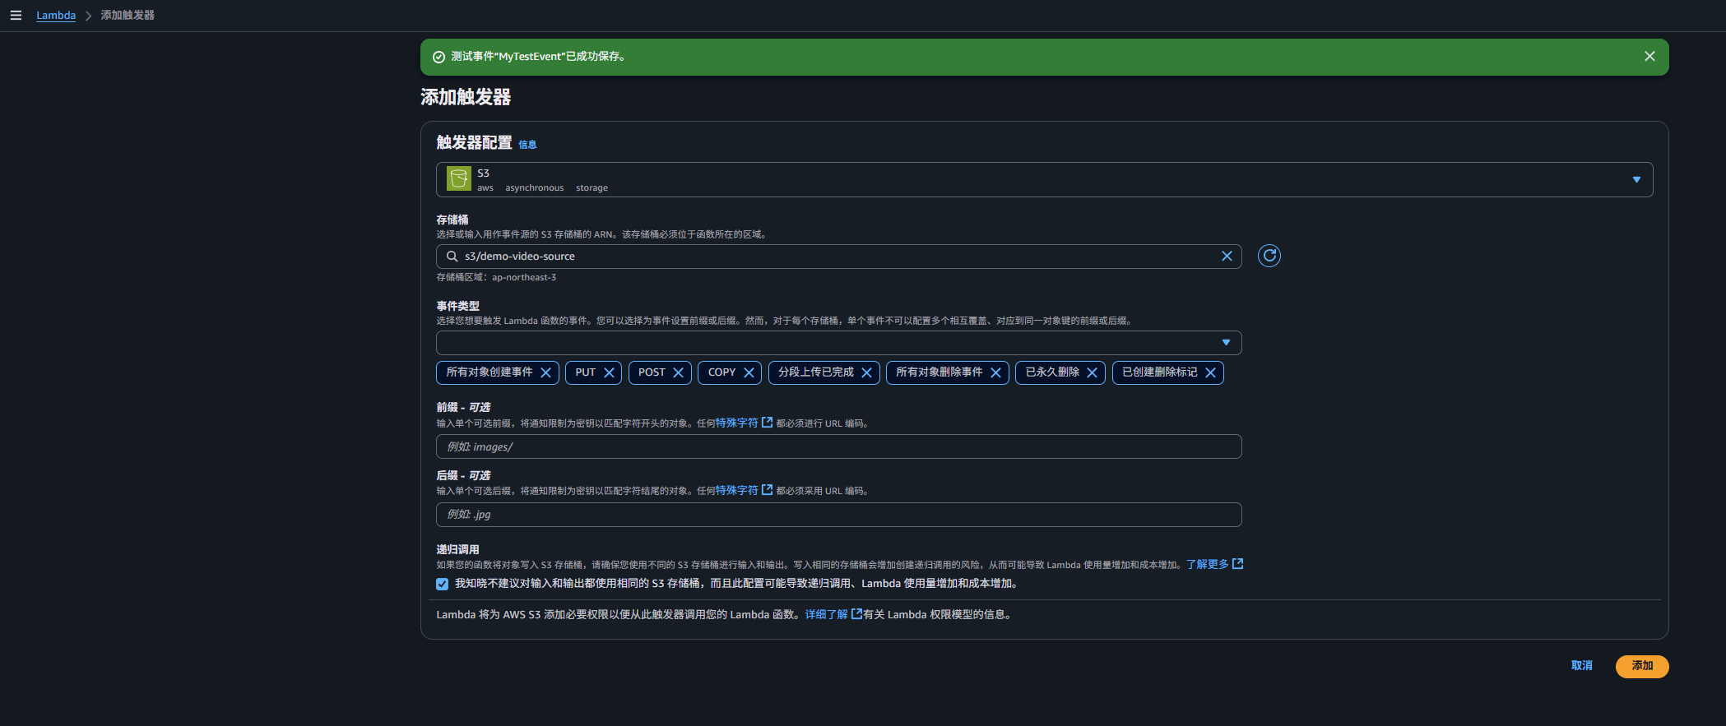Image resolution: width=1726 pixels, height=726 pixels.
Task: Go to Lambda breadcrumb link
Action: pos(56,16)
